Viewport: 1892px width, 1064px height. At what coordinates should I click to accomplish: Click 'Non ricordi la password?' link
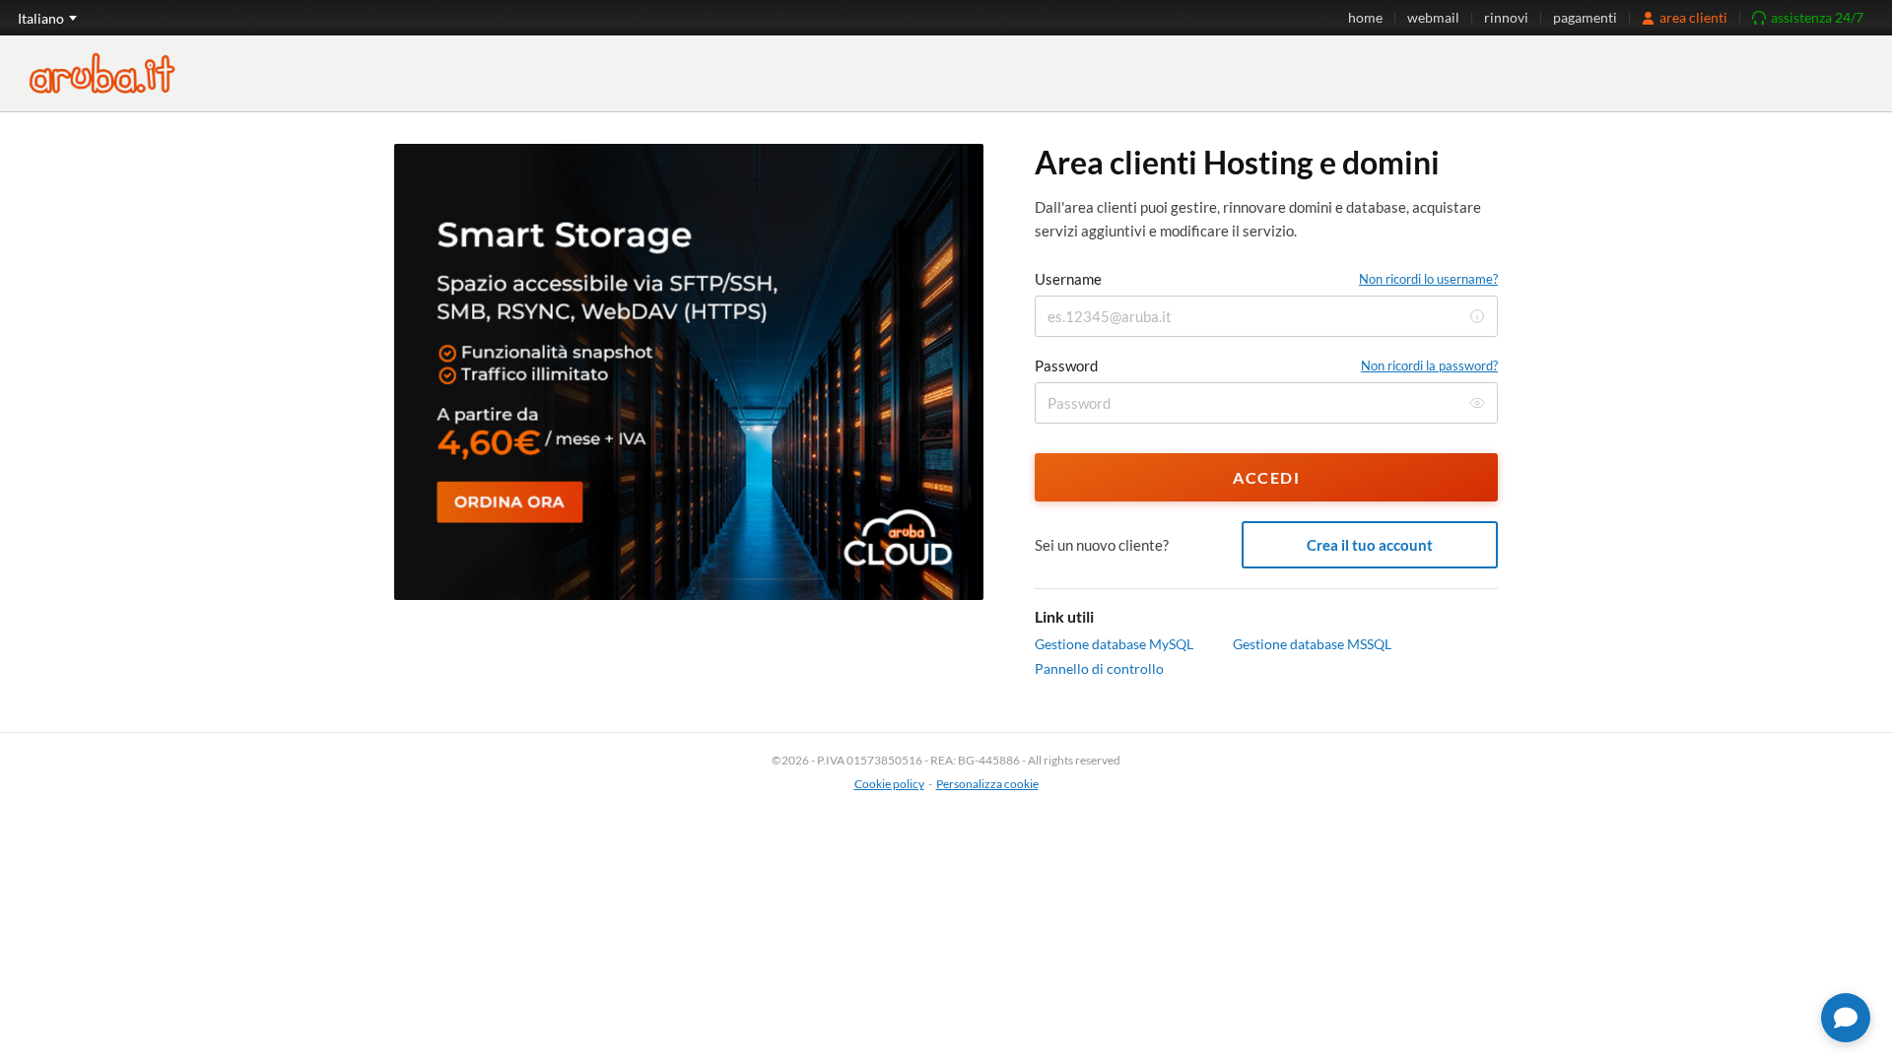coord(1429,366)
